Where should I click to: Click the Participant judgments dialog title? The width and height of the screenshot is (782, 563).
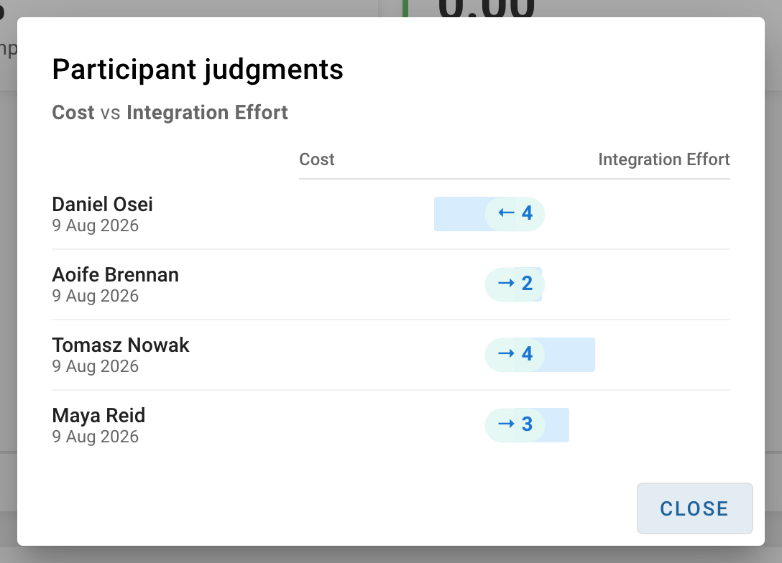tap(198, 69)
